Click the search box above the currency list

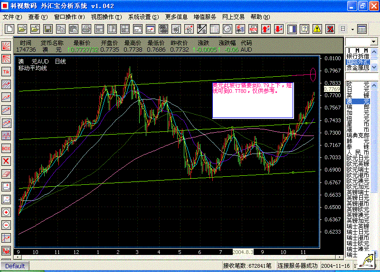(x=361, y=77)
